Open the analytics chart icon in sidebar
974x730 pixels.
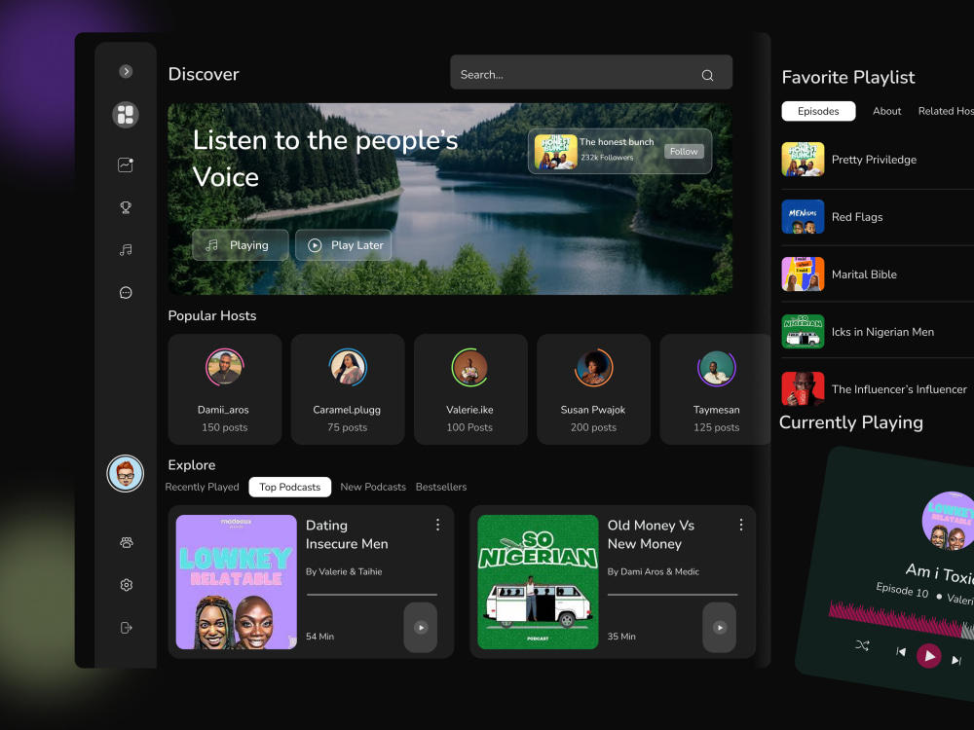(126, 164)
